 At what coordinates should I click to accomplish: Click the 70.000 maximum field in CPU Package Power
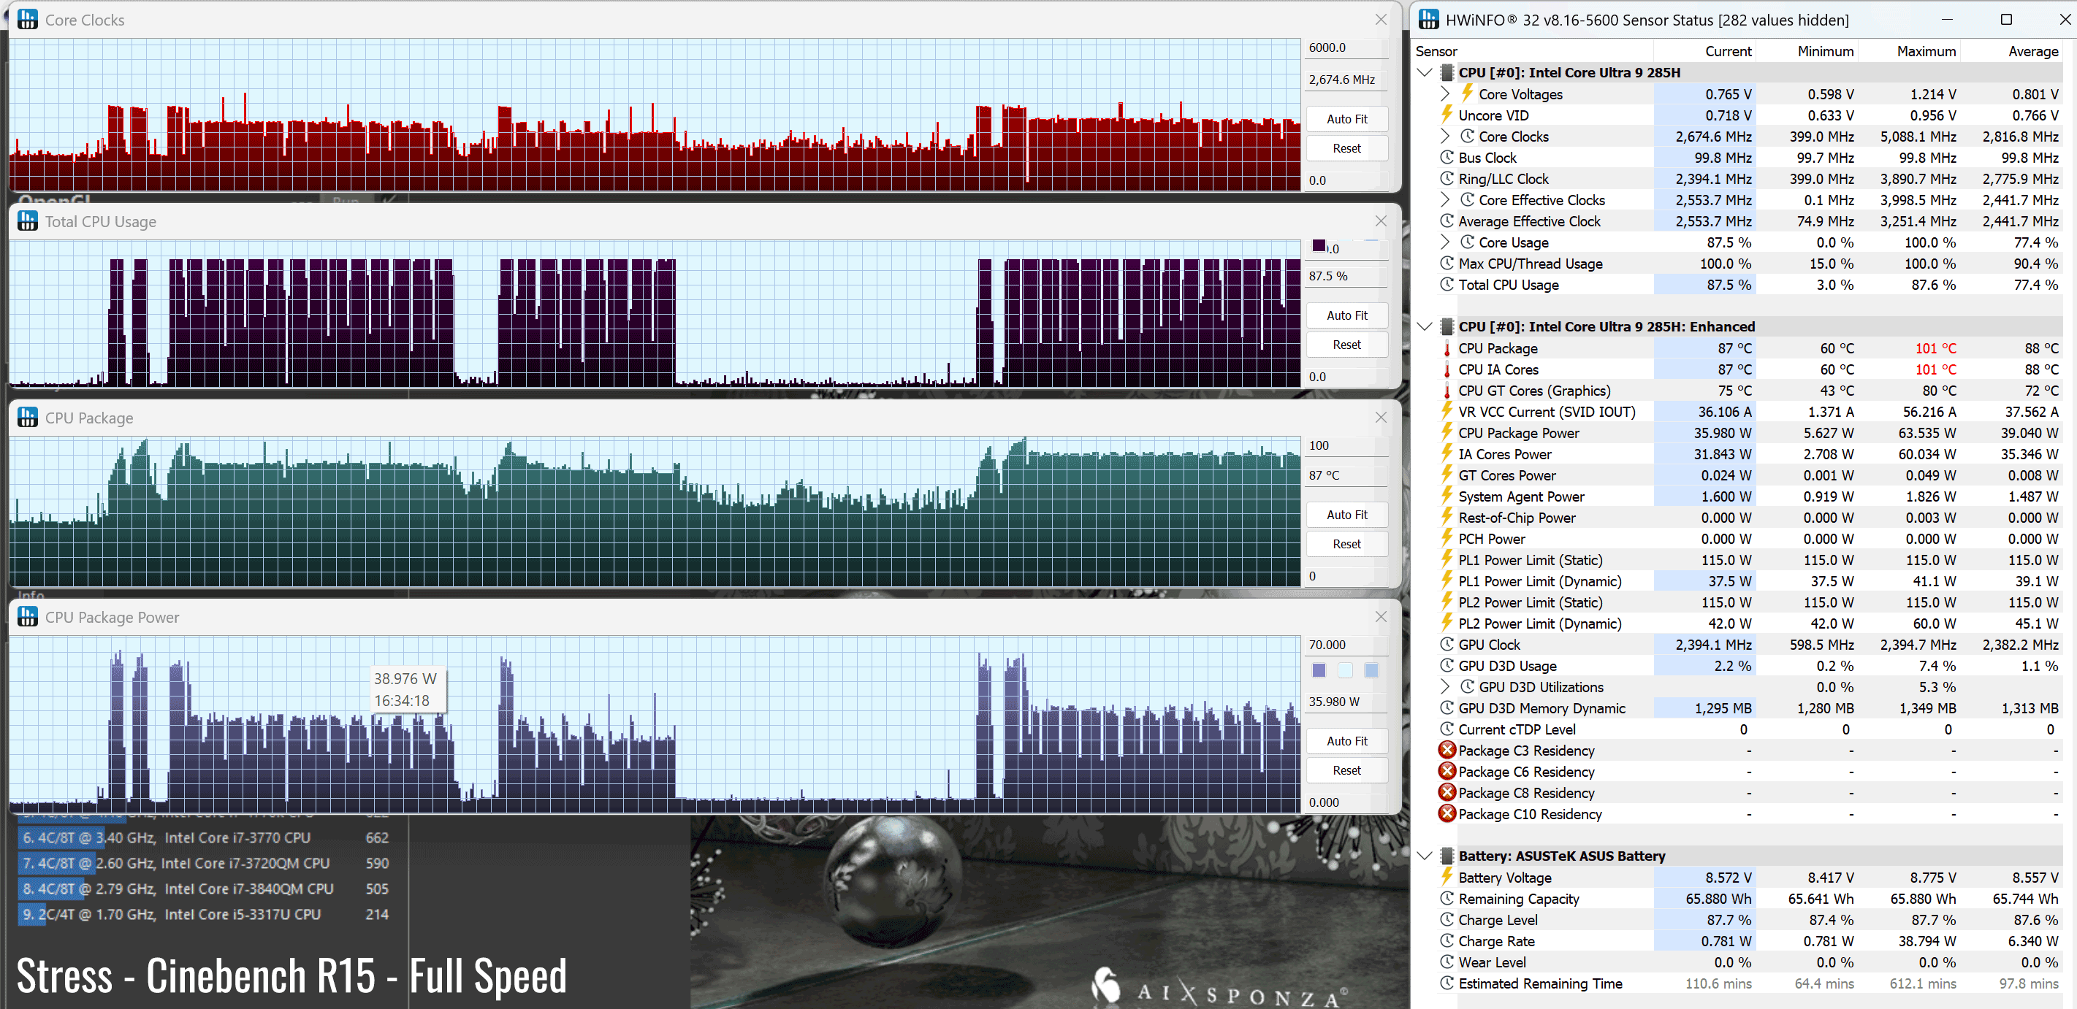[x=1346, y=645]
